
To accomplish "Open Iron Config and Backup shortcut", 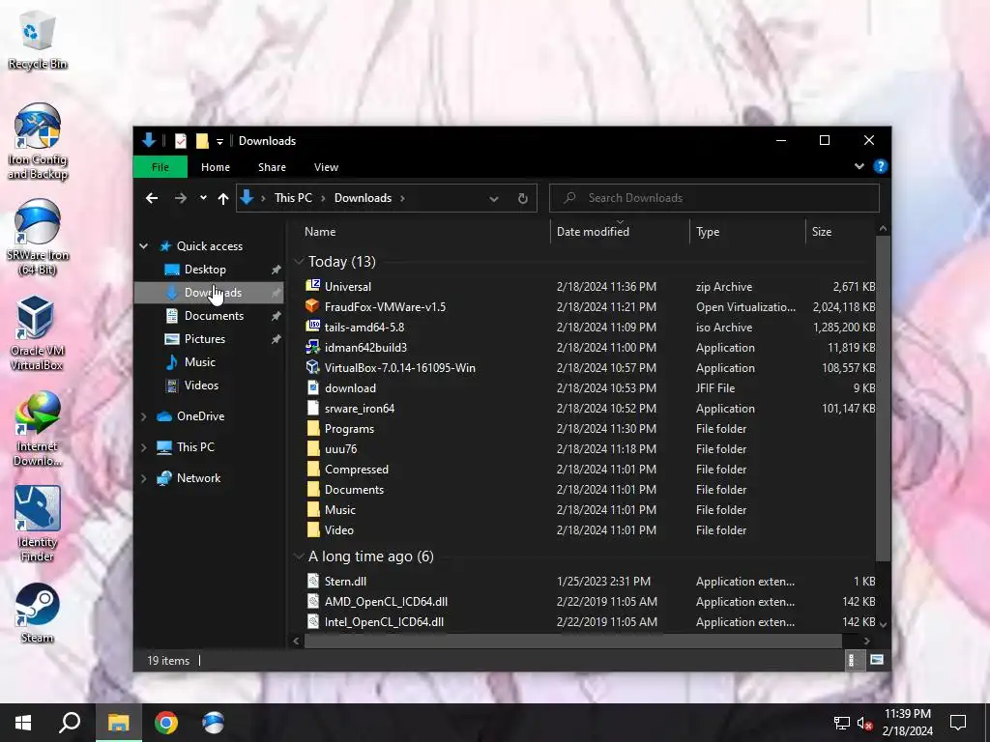I will tap(38, 141).
